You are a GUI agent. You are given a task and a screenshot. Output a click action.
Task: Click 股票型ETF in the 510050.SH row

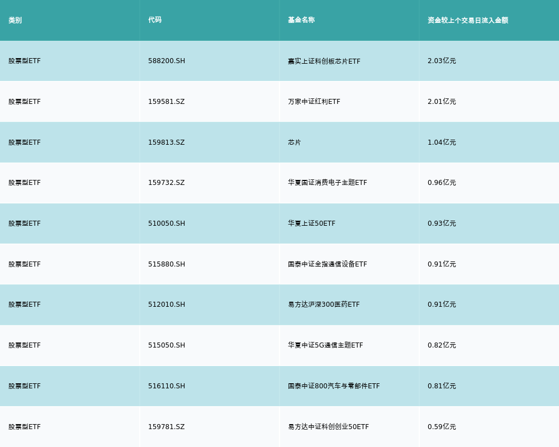[25, 223]
